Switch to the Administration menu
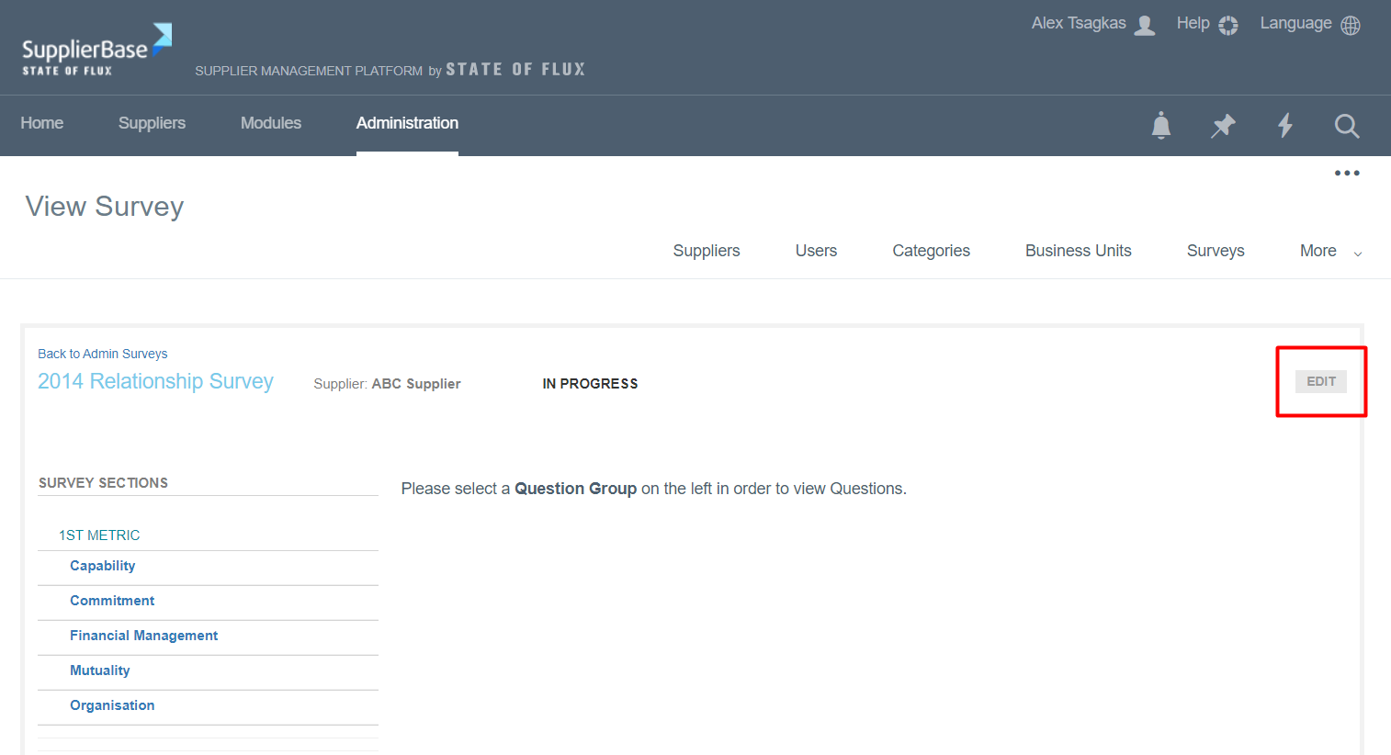1391x755 pixels. click(x=407, y=122)
